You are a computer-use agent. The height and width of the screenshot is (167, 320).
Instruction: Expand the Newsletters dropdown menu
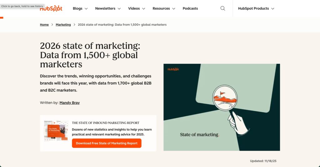click(x=108, y=8)
